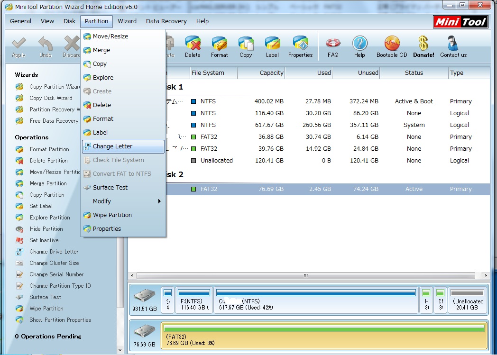Open the Help menu

[202, 21]
